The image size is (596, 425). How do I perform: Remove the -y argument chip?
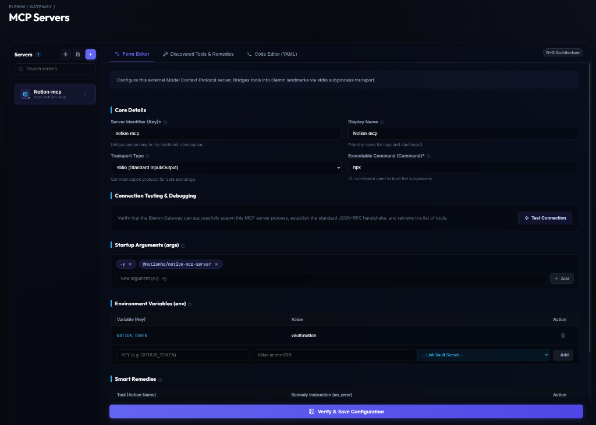pyautogui.click(x=130, y=265)
